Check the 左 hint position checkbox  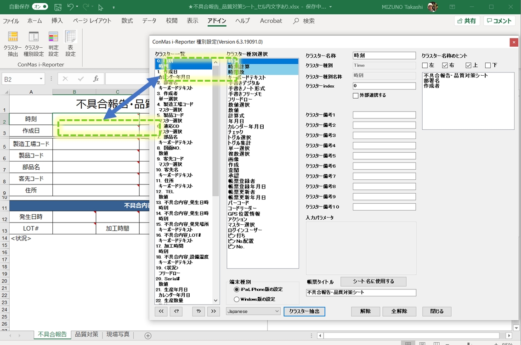425,65
